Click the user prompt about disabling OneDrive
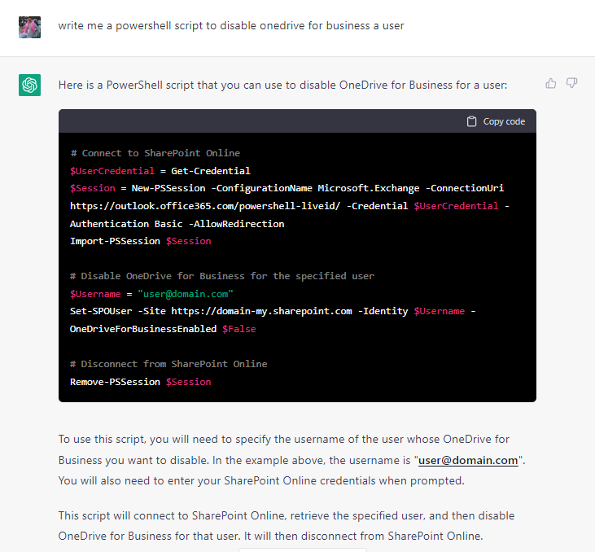The height and width of the screenshot is (552, 595). coord(230,25)
